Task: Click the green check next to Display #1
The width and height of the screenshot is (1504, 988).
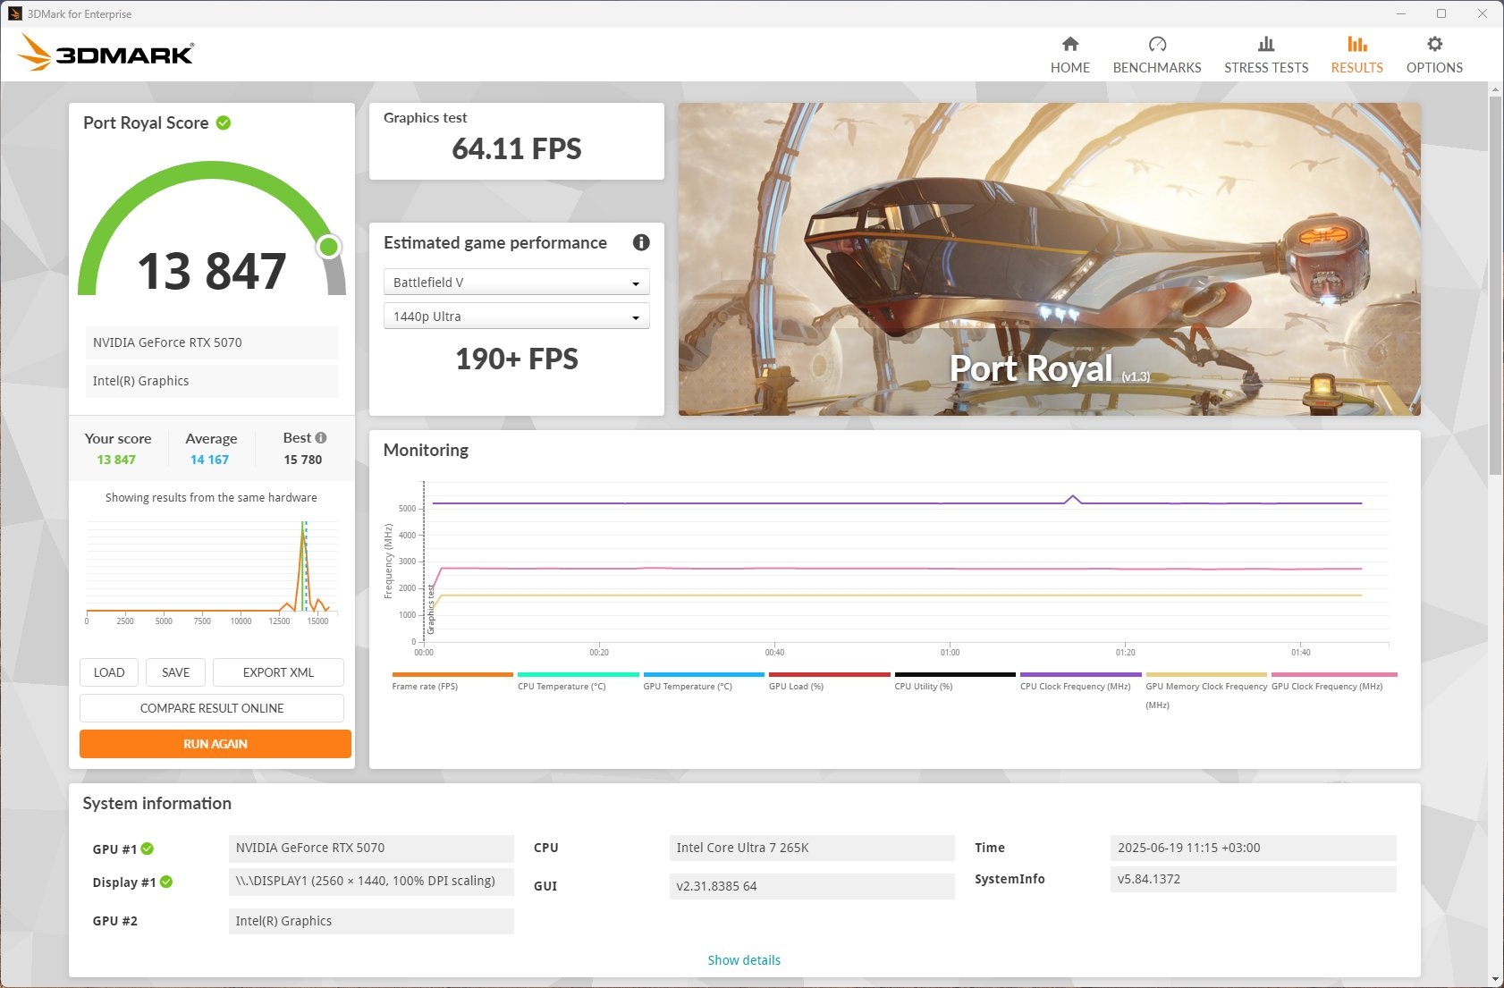Action: tap(166, 882)
